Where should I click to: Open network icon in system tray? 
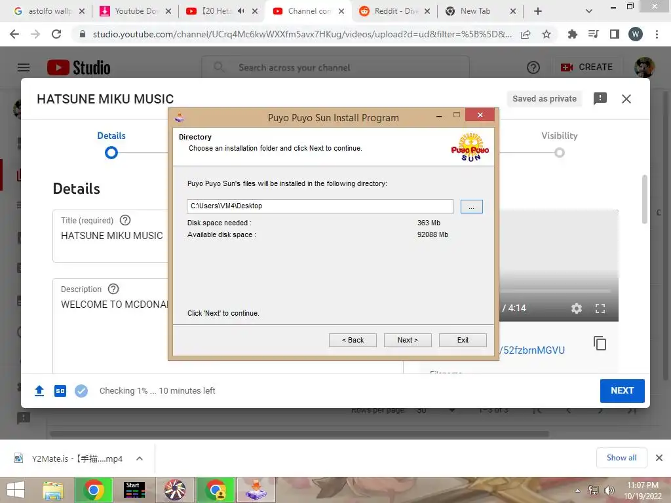pyautogui.click(x=594, y=491)
